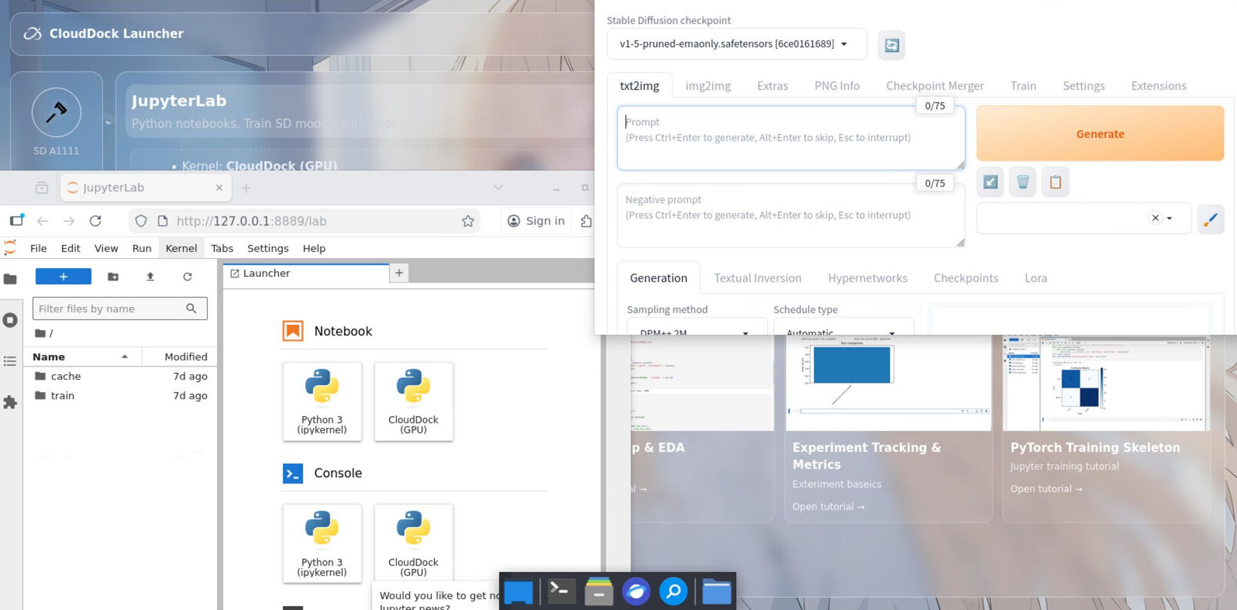Refresh the file browser list icon
Viewport: 1237px width, 610px height.
tap(187, 276)
